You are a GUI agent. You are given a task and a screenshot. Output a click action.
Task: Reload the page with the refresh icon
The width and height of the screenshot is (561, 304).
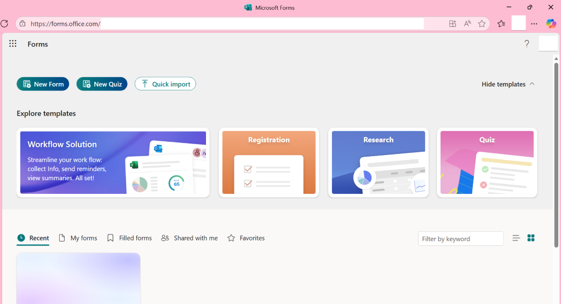click(x=4, y=24)
